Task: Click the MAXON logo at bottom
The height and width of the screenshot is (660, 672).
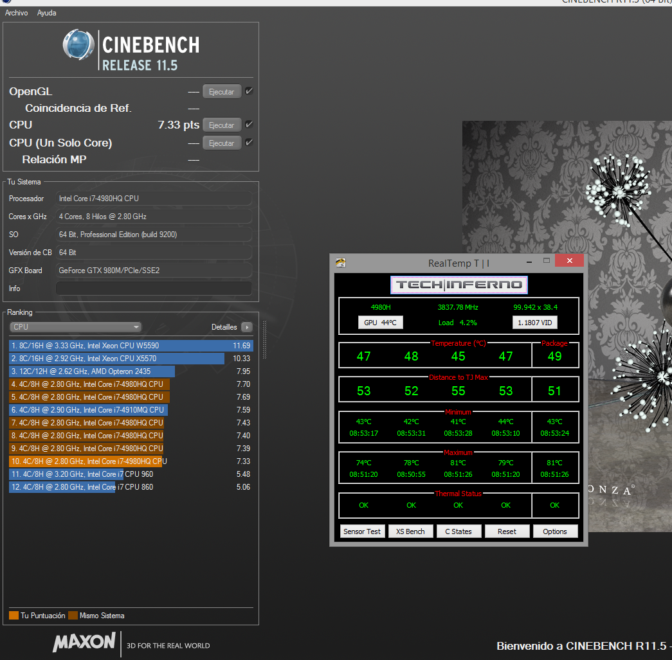Action: click(x=84, y=643)
